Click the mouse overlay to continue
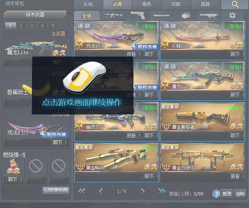The height and width of the screenshot is (208, 249). 82,86
